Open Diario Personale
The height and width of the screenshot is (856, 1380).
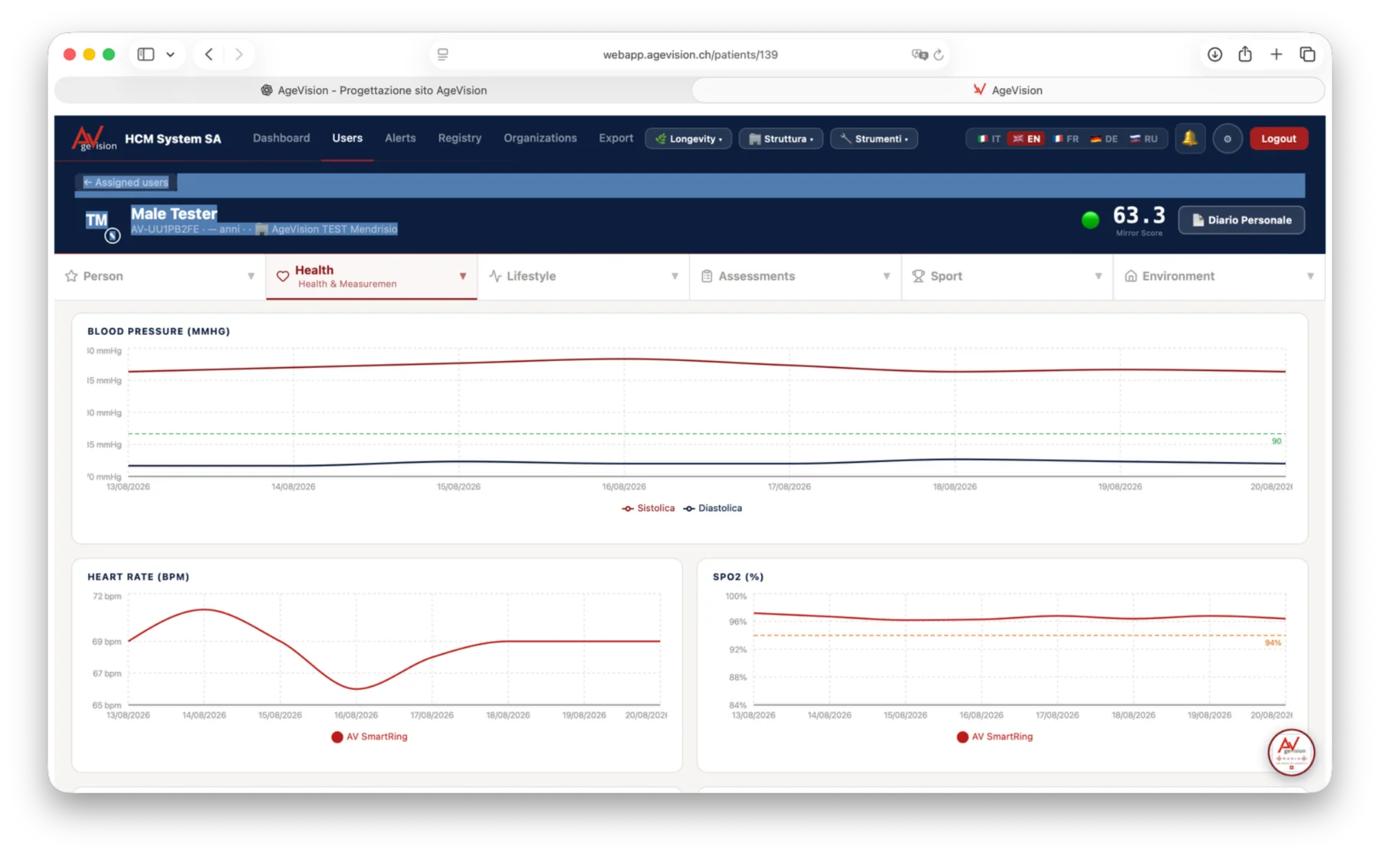pos(1241,220)
